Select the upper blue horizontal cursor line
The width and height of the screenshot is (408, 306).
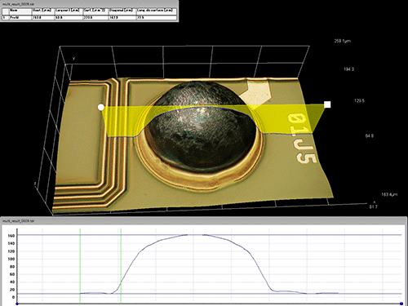pyautogui.click(x=210, y=235)
